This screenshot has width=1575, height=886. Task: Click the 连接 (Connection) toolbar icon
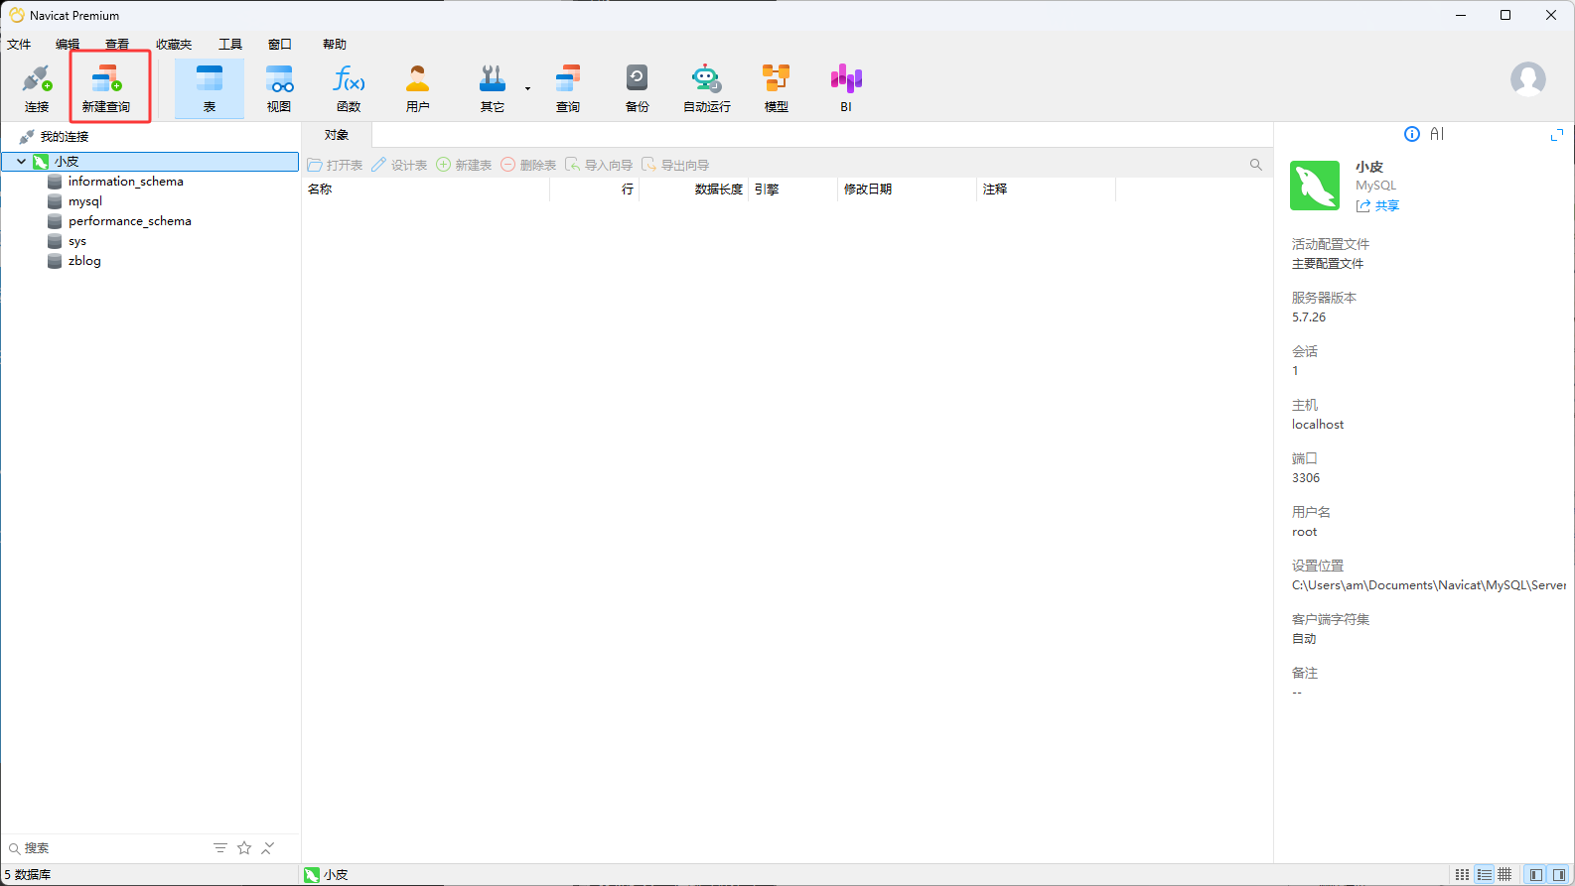click(37, 88)
